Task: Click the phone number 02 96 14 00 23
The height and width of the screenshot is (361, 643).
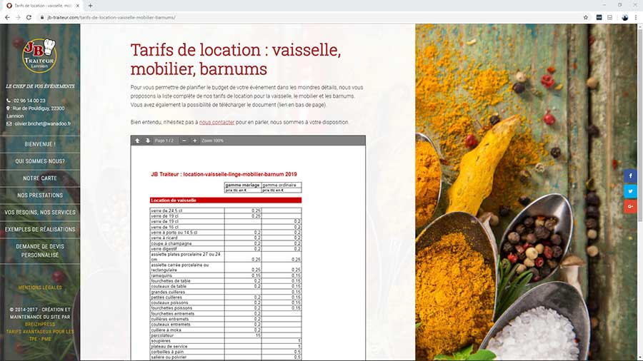Action: click(x=29, y=101)
